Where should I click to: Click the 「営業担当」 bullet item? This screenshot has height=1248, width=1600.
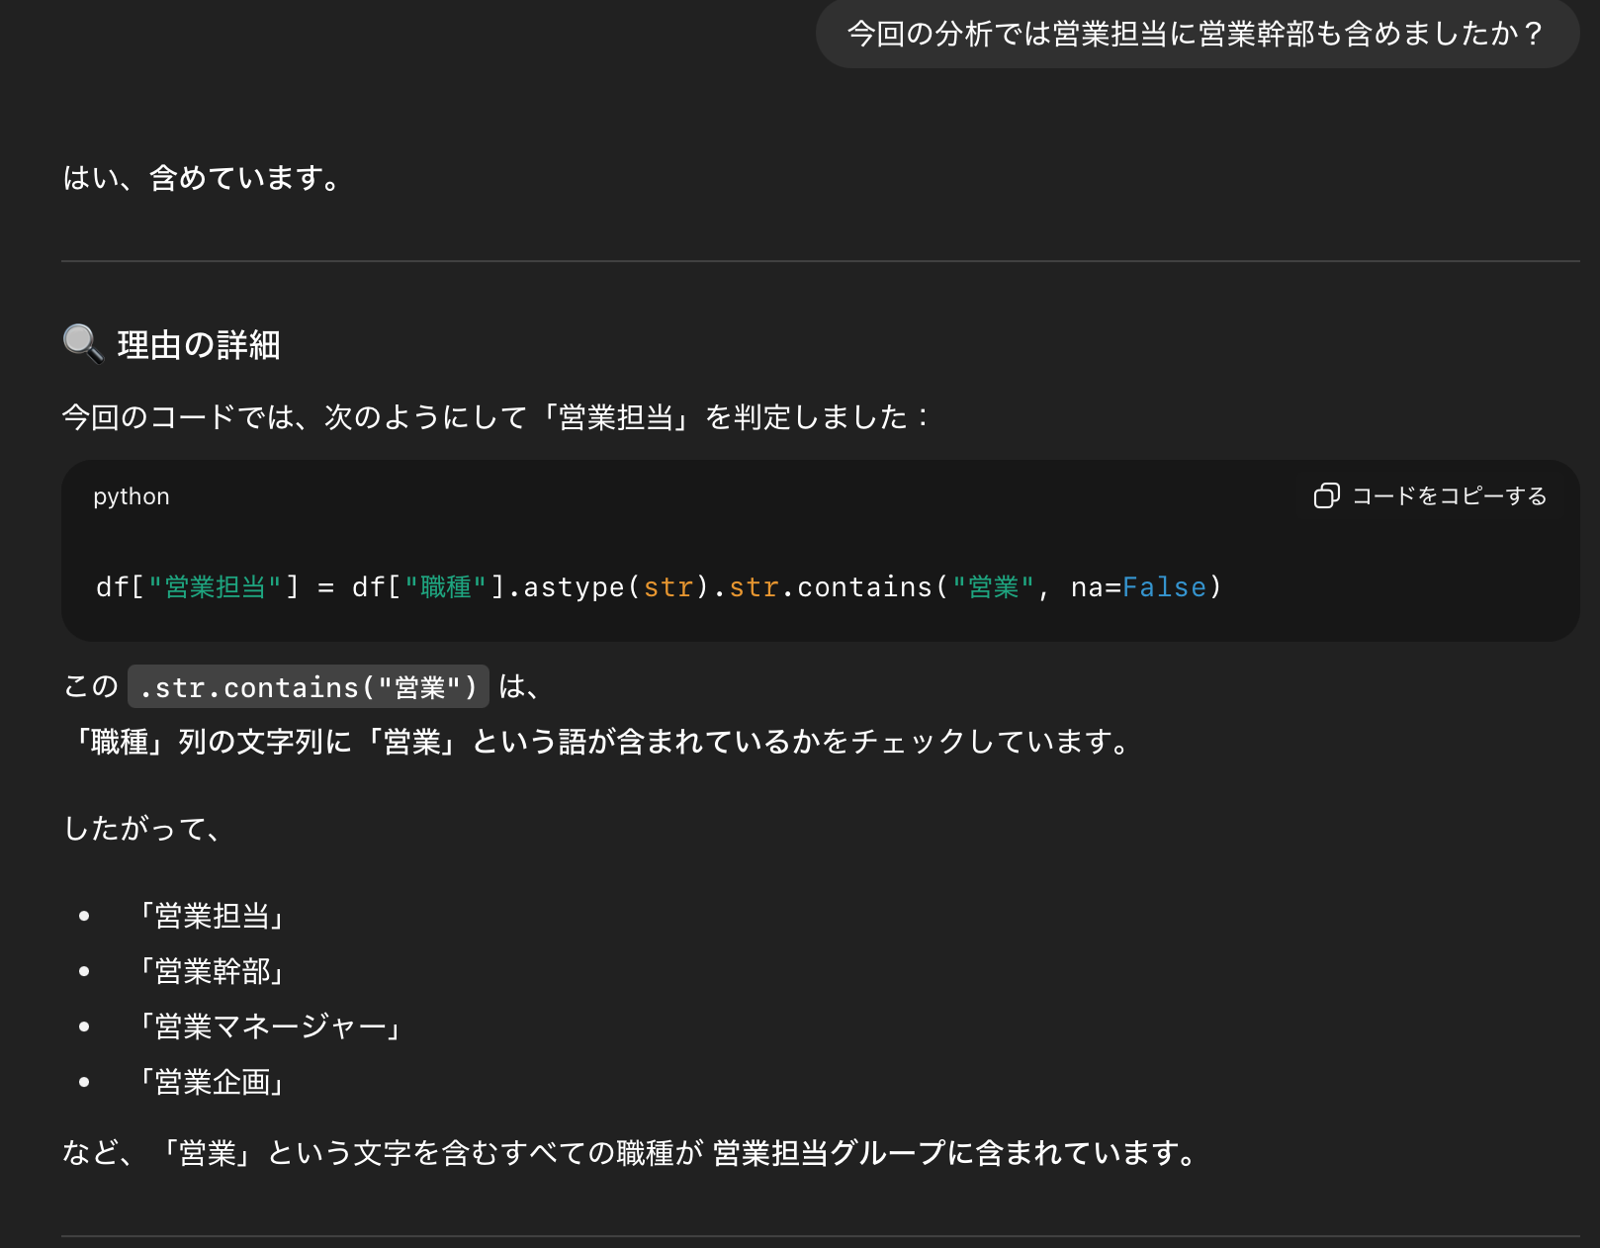pyautogui.click(x=214, y=917)
